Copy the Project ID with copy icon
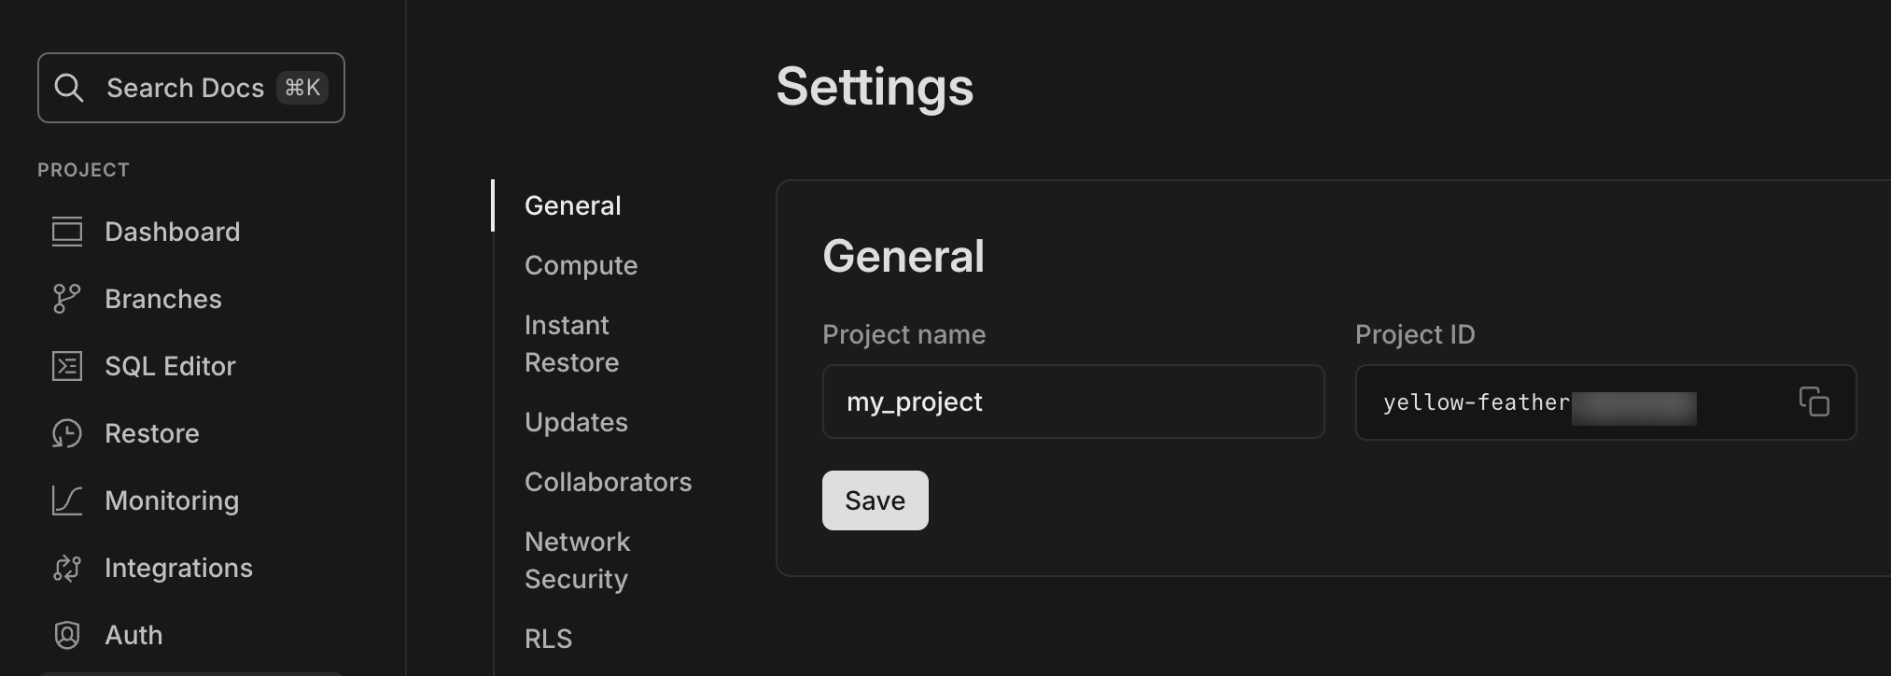 (1814, 401)
